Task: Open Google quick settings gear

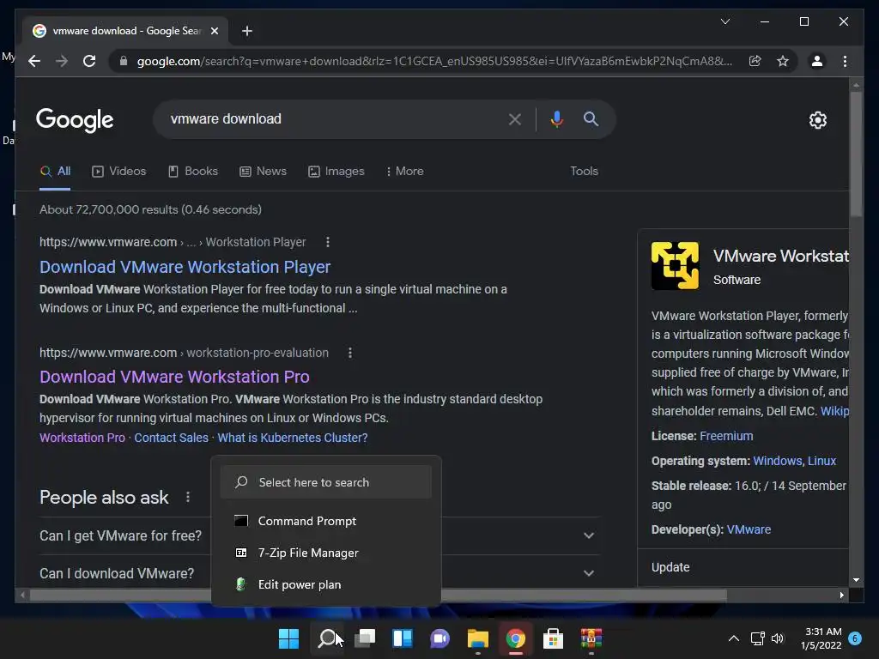Action: point(817,120)
